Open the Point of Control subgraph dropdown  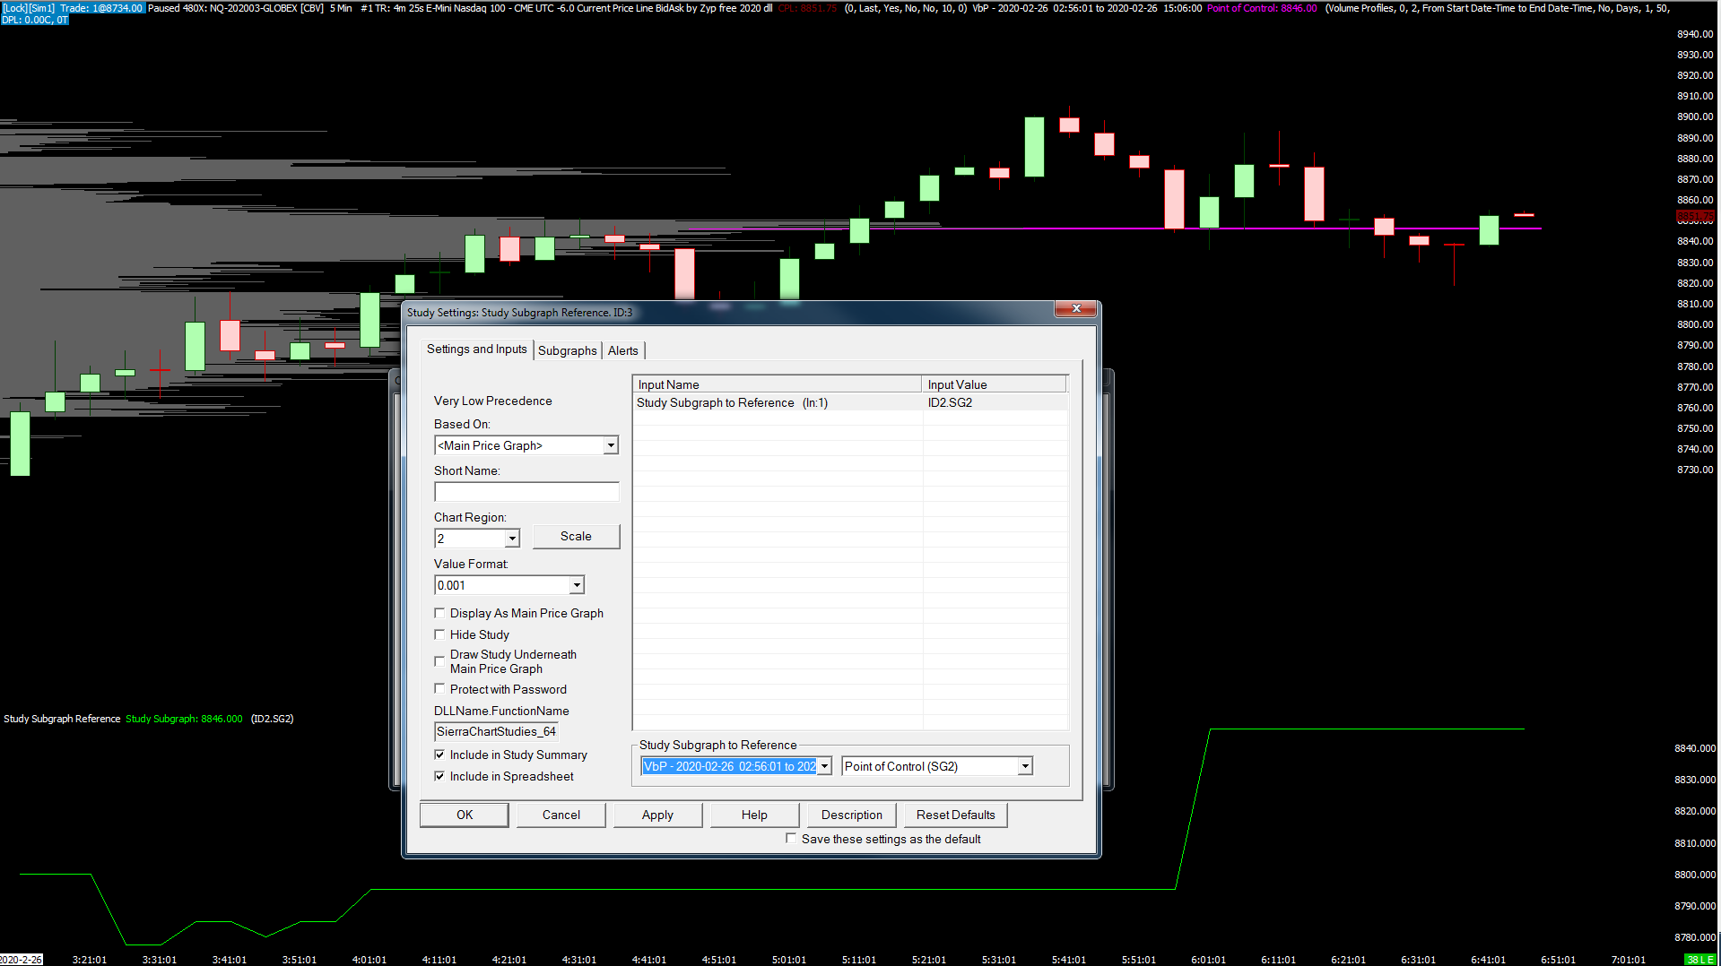click(x=1025, y=766)
